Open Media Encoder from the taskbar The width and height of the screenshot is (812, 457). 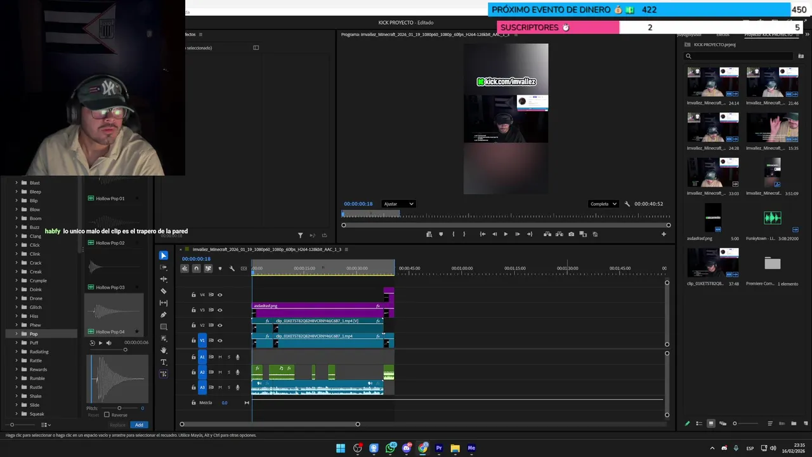pyautogui.click(x=471, y=448)
